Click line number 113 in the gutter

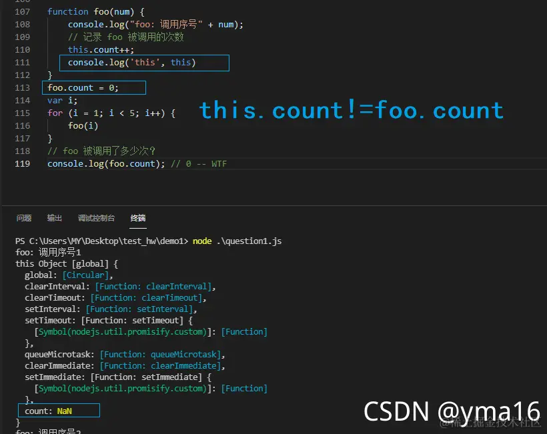(22, 88)
